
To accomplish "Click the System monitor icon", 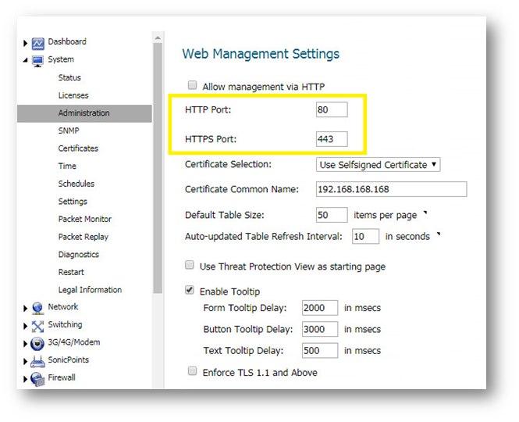I will [x=37, y=61].
